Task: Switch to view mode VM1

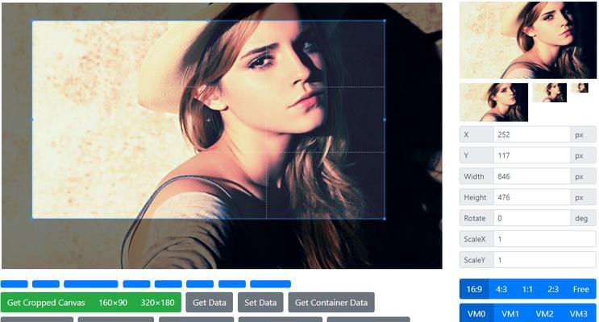Action: point(510,314)
